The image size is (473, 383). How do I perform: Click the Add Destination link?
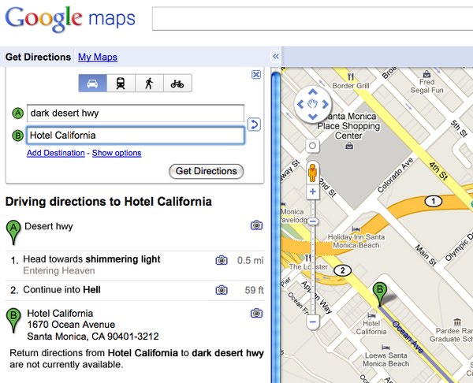(56, 153)
